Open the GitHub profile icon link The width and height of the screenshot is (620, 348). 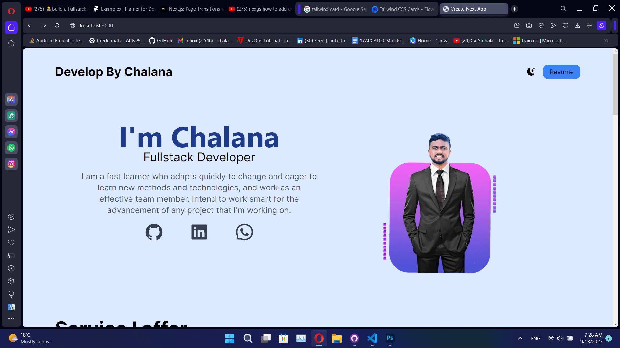coord(154,232)
